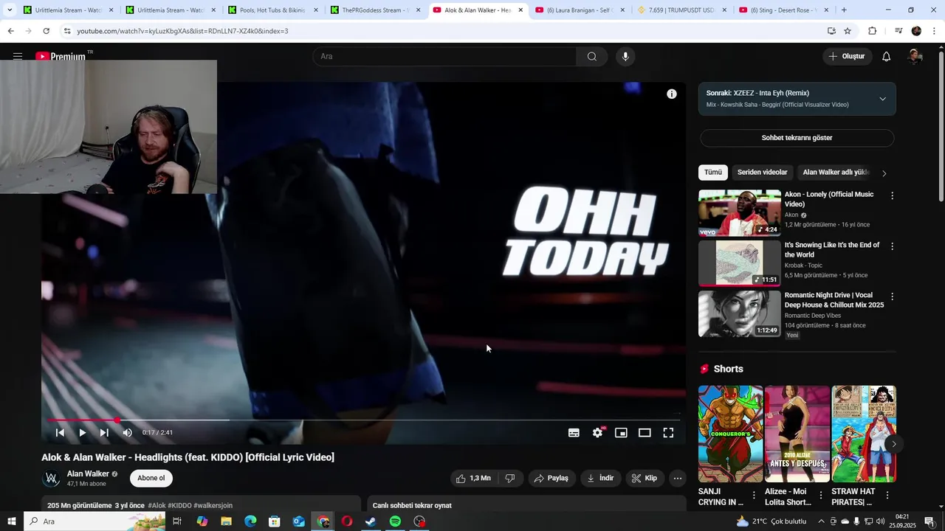Open the player settings gear
This screenshot has height=531, width=945.
click(x=597, y=433)
